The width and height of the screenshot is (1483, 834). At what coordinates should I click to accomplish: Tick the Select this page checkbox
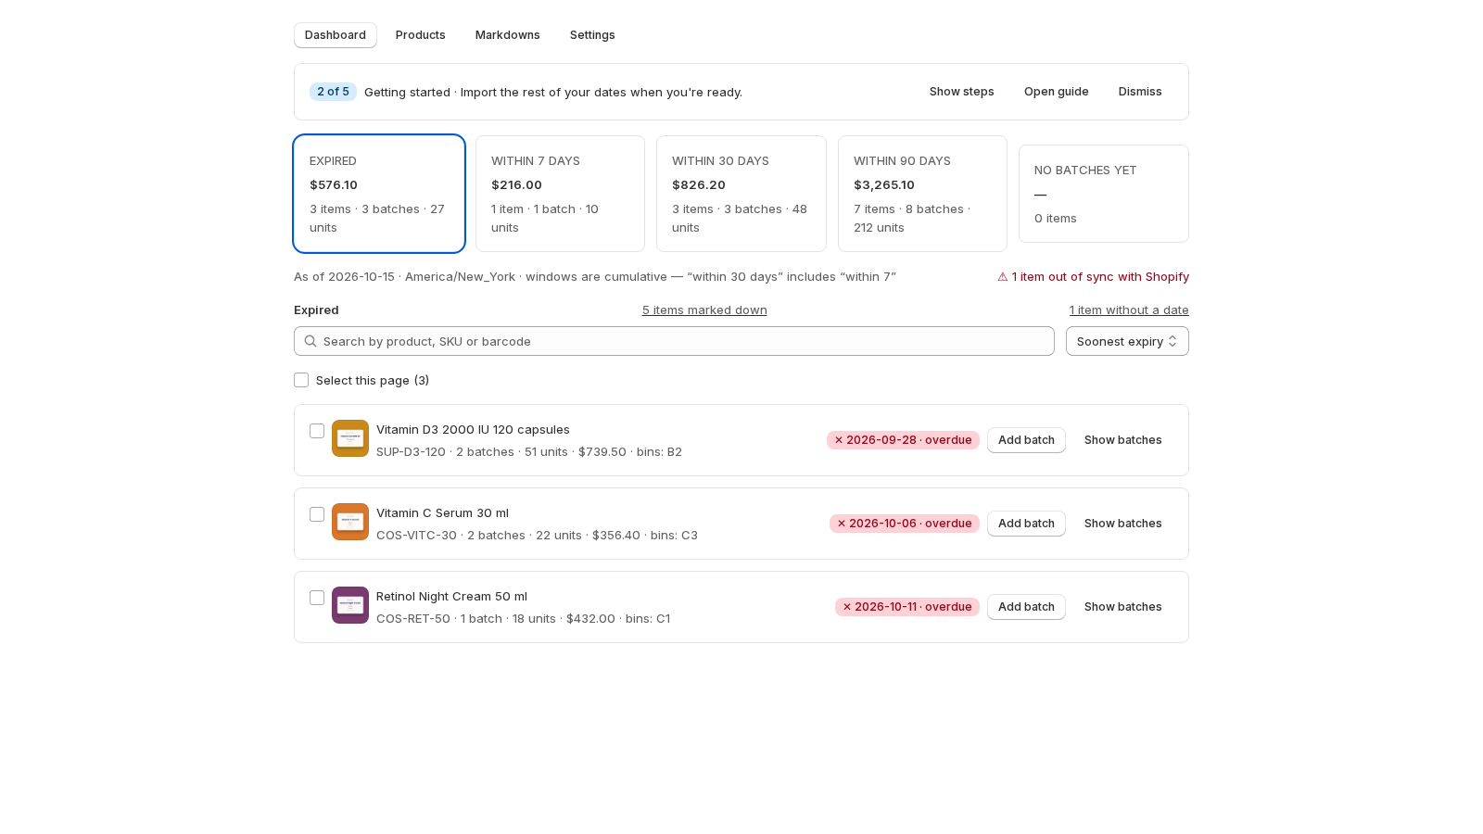pos(301,380)
